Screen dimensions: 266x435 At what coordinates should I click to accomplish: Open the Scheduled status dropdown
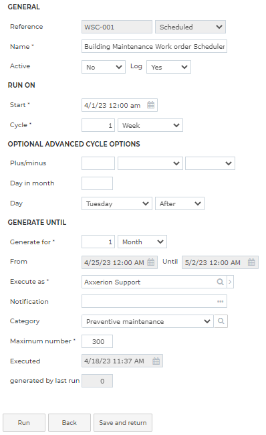tap(190, 27)
